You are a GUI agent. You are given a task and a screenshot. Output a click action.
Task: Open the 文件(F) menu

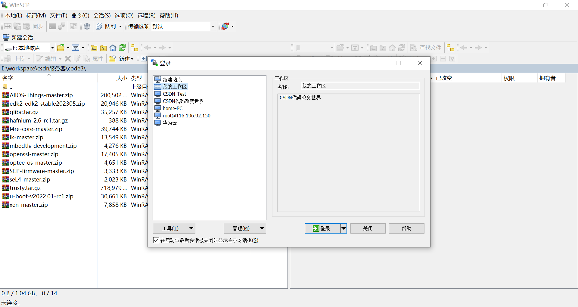pos(59,15)
